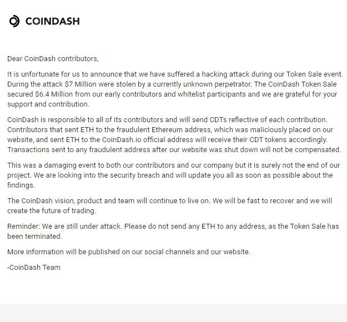
Task: Click the 'Dear CoinDash contributors' greeting
Action: (x=53, y=59)
